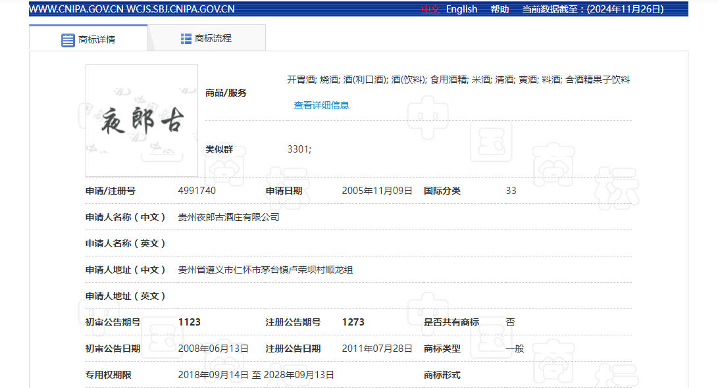The width and height of the screenshot is (718, 388).
Task: Click the 申请人地址（中文） label
Action: [x=125, y=270]
